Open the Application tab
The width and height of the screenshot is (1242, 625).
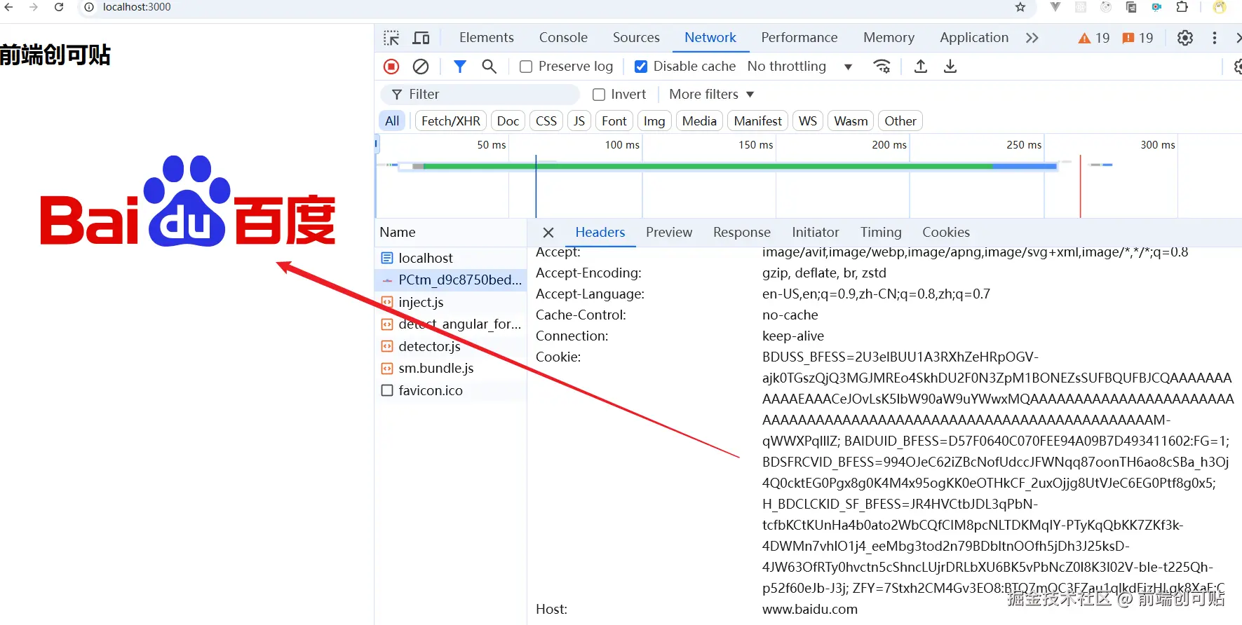[974, 38]
